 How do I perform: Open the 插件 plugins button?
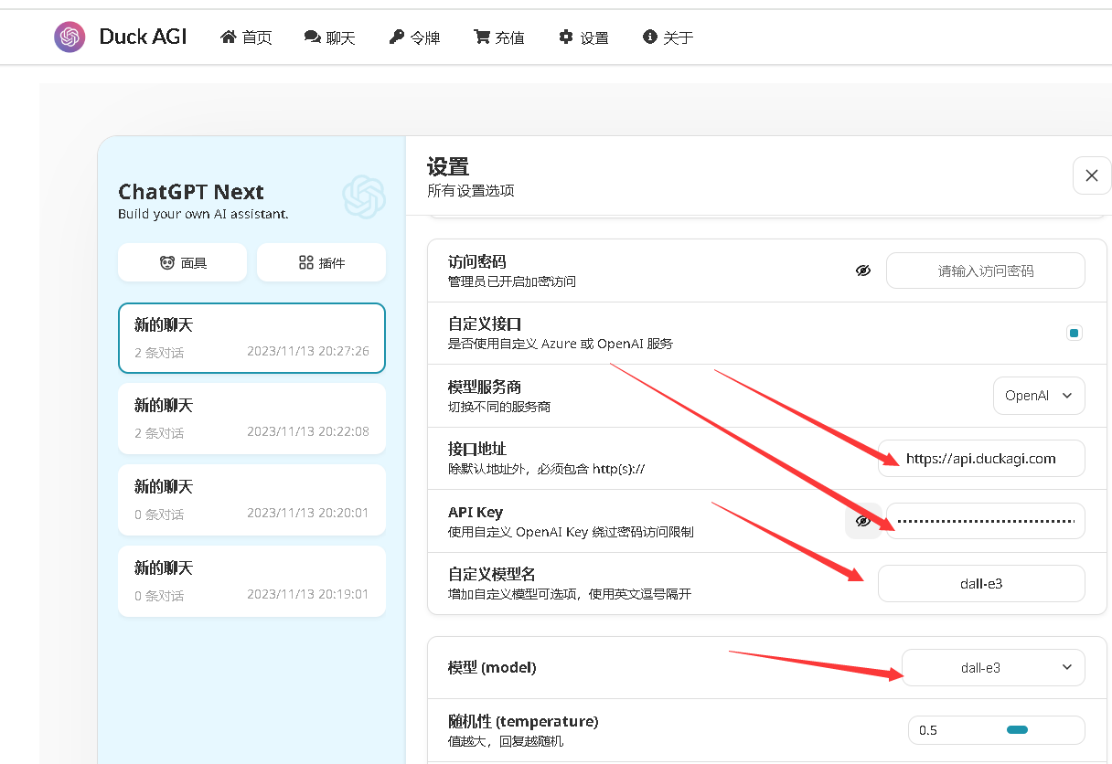[321, 262]
